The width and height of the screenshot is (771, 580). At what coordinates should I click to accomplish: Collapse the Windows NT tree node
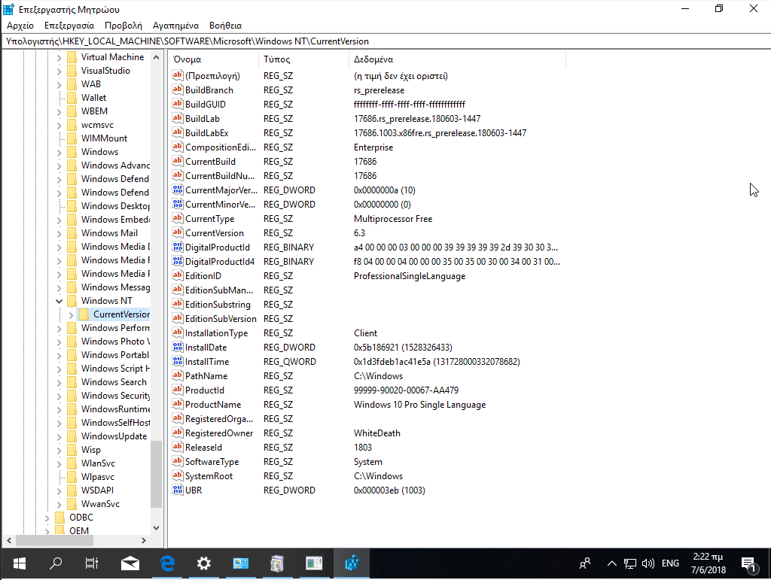(59, 301)
